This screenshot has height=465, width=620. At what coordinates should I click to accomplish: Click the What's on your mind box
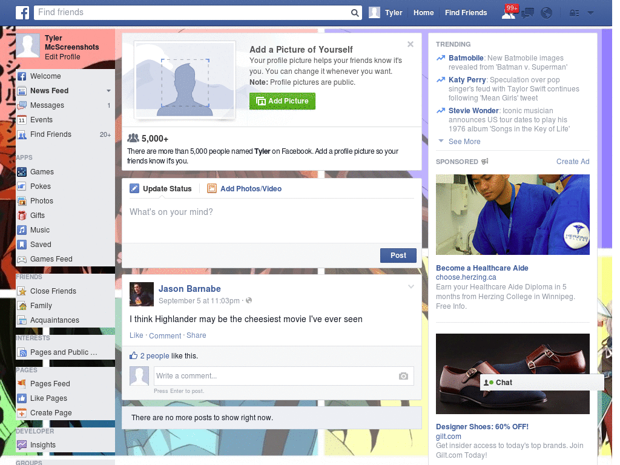click(x=272, y=220)
